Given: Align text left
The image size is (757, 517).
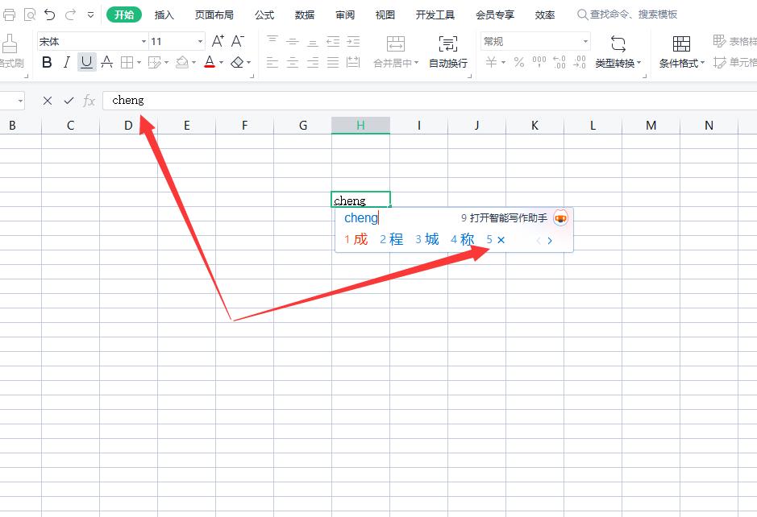Looking at the screenshot, I should click(272, 62).
